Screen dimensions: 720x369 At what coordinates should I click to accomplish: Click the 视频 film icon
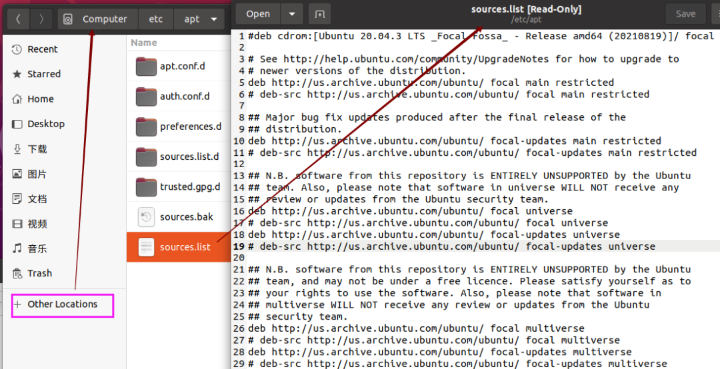(x=17, y=224)
